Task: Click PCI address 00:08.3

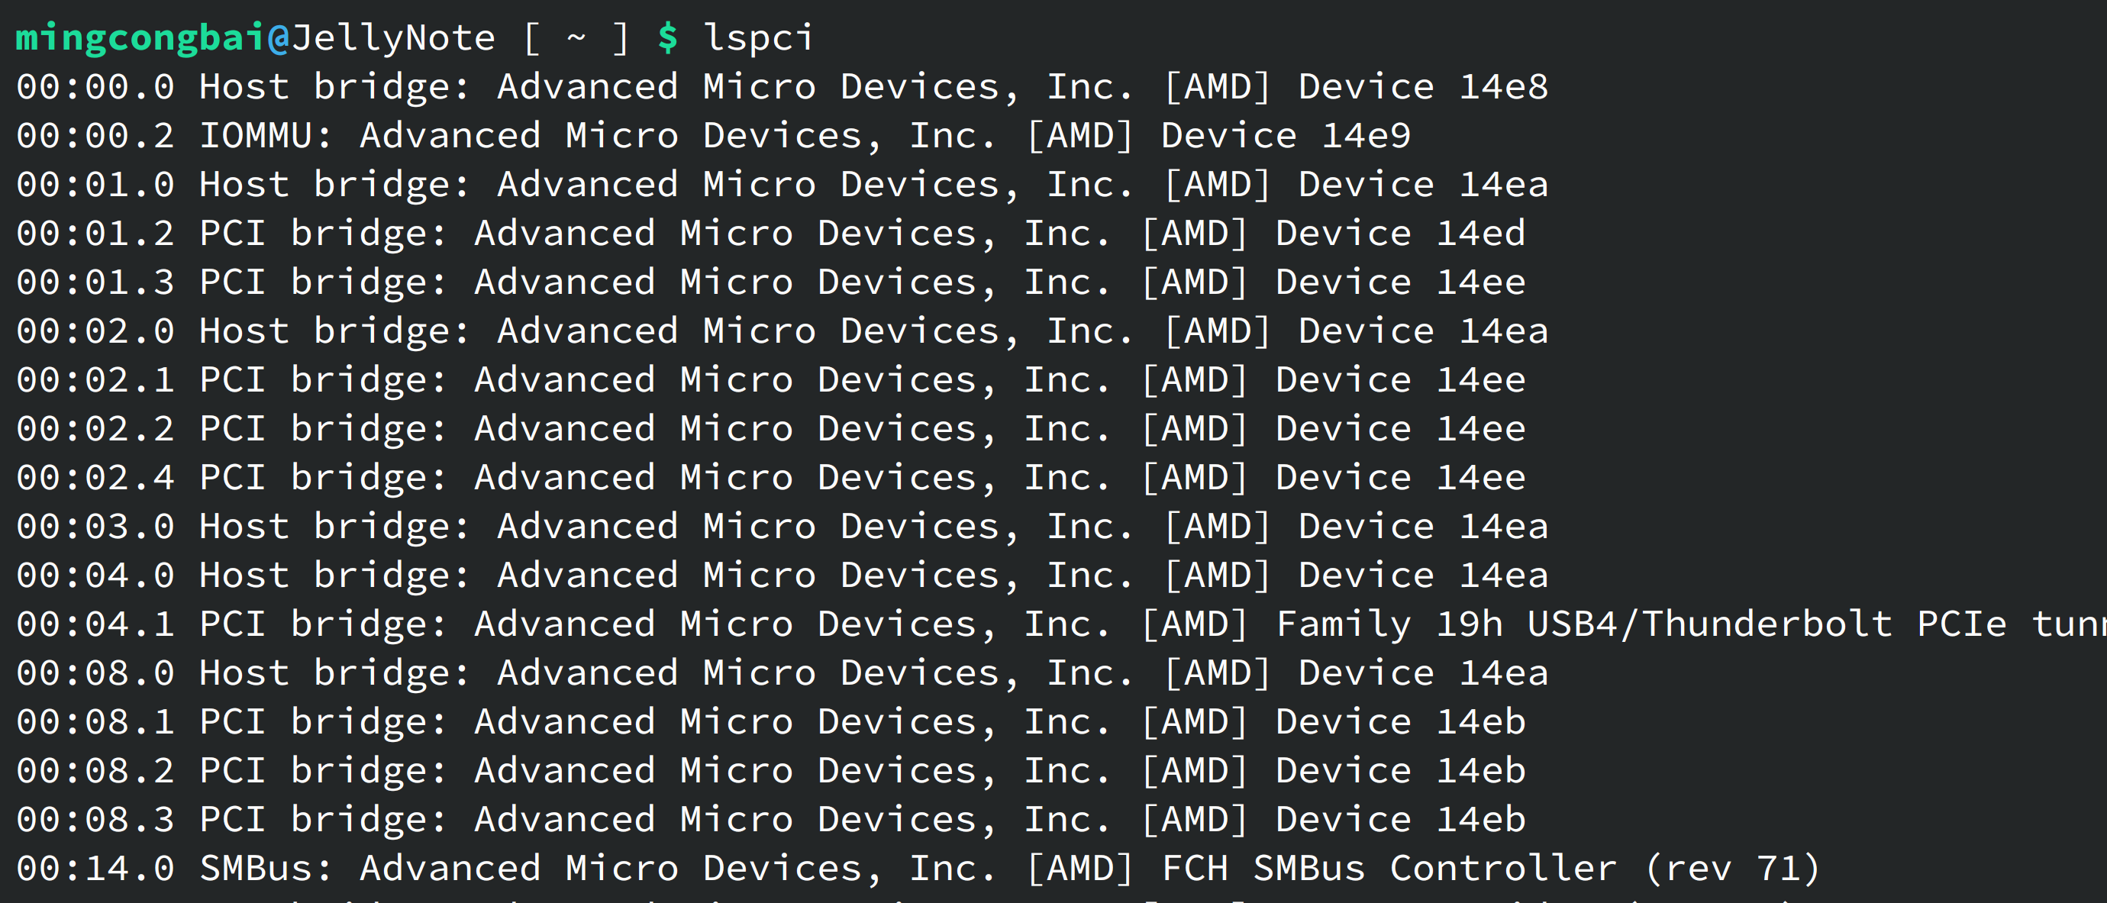Action: click(95, 820)
